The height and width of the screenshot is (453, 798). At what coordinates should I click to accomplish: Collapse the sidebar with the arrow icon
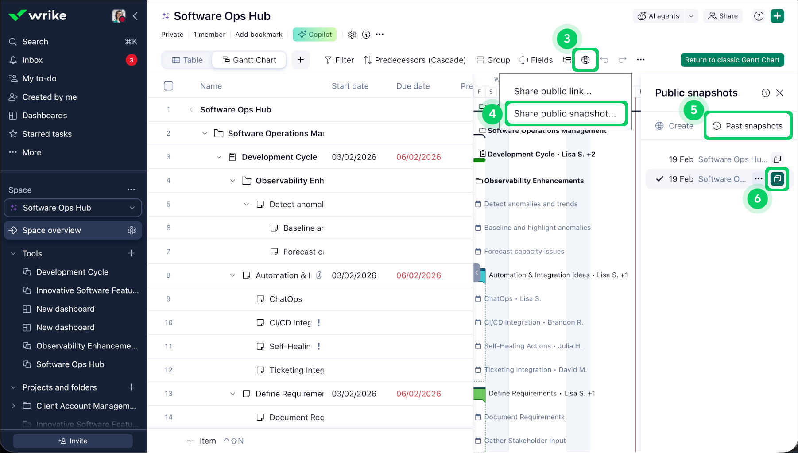[135, 16]
